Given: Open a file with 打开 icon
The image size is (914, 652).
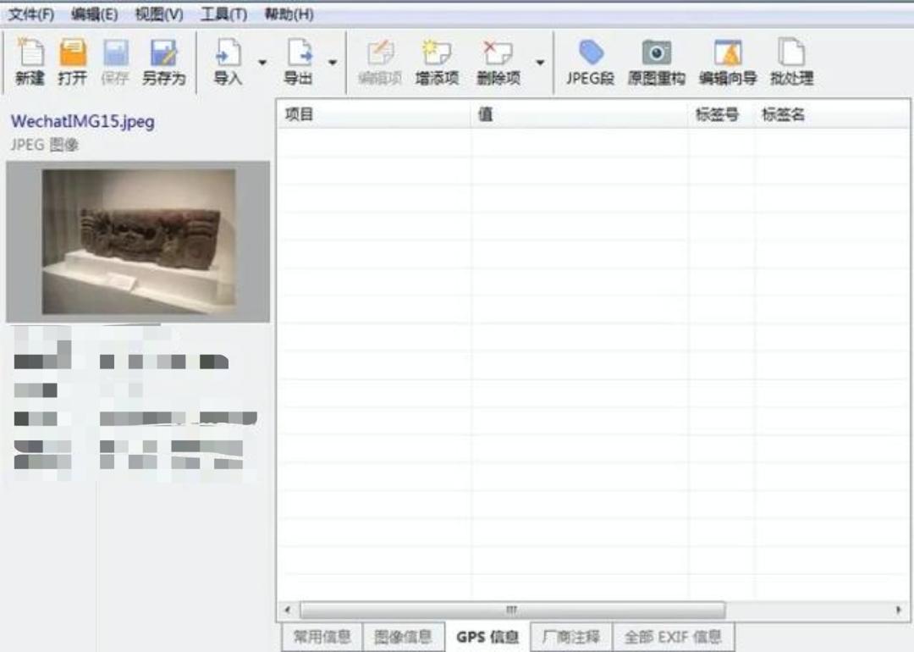Looking at the screenshot, I should click(x=73, y=54).
